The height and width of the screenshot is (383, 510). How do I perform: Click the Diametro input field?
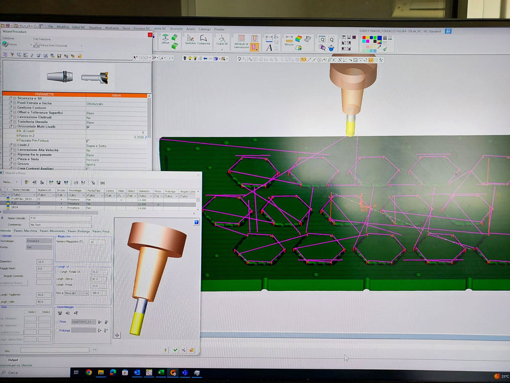pyautogui.click(x=44, y=261)
